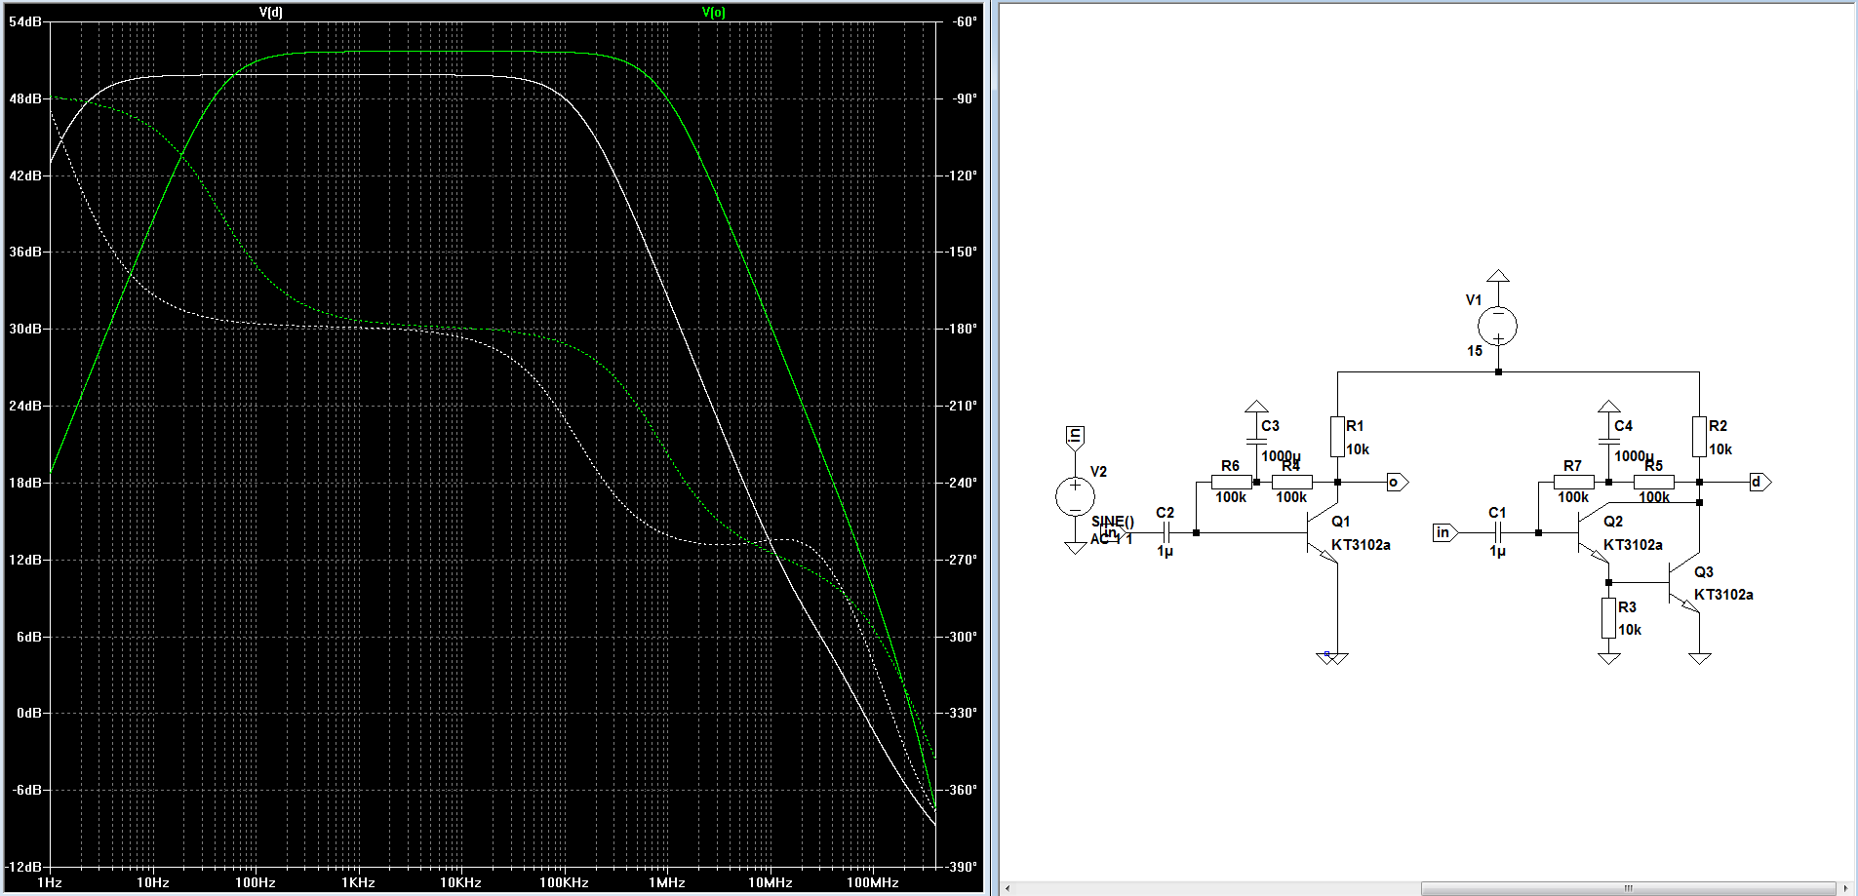Click the 1000µ value of C4
Viewport: 1858px width, 896px height.
[x=1634, y=456]
